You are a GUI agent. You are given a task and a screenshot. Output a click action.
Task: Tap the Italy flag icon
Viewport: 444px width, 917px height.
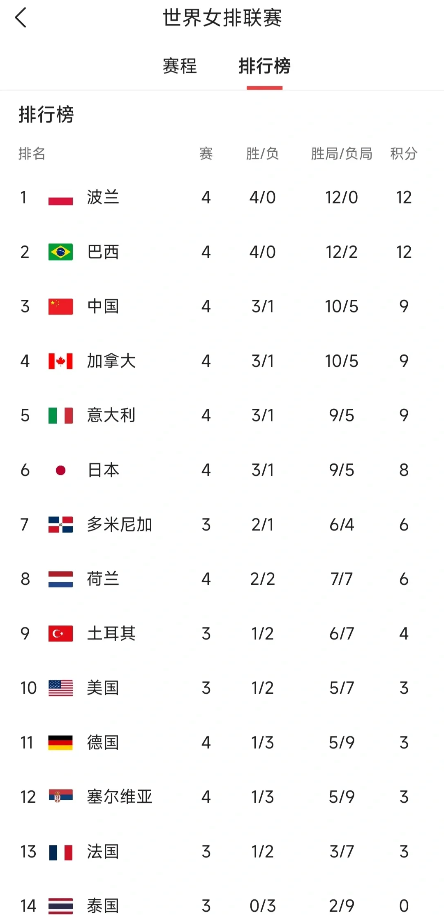pyautogui.click(x=60, y=416)
